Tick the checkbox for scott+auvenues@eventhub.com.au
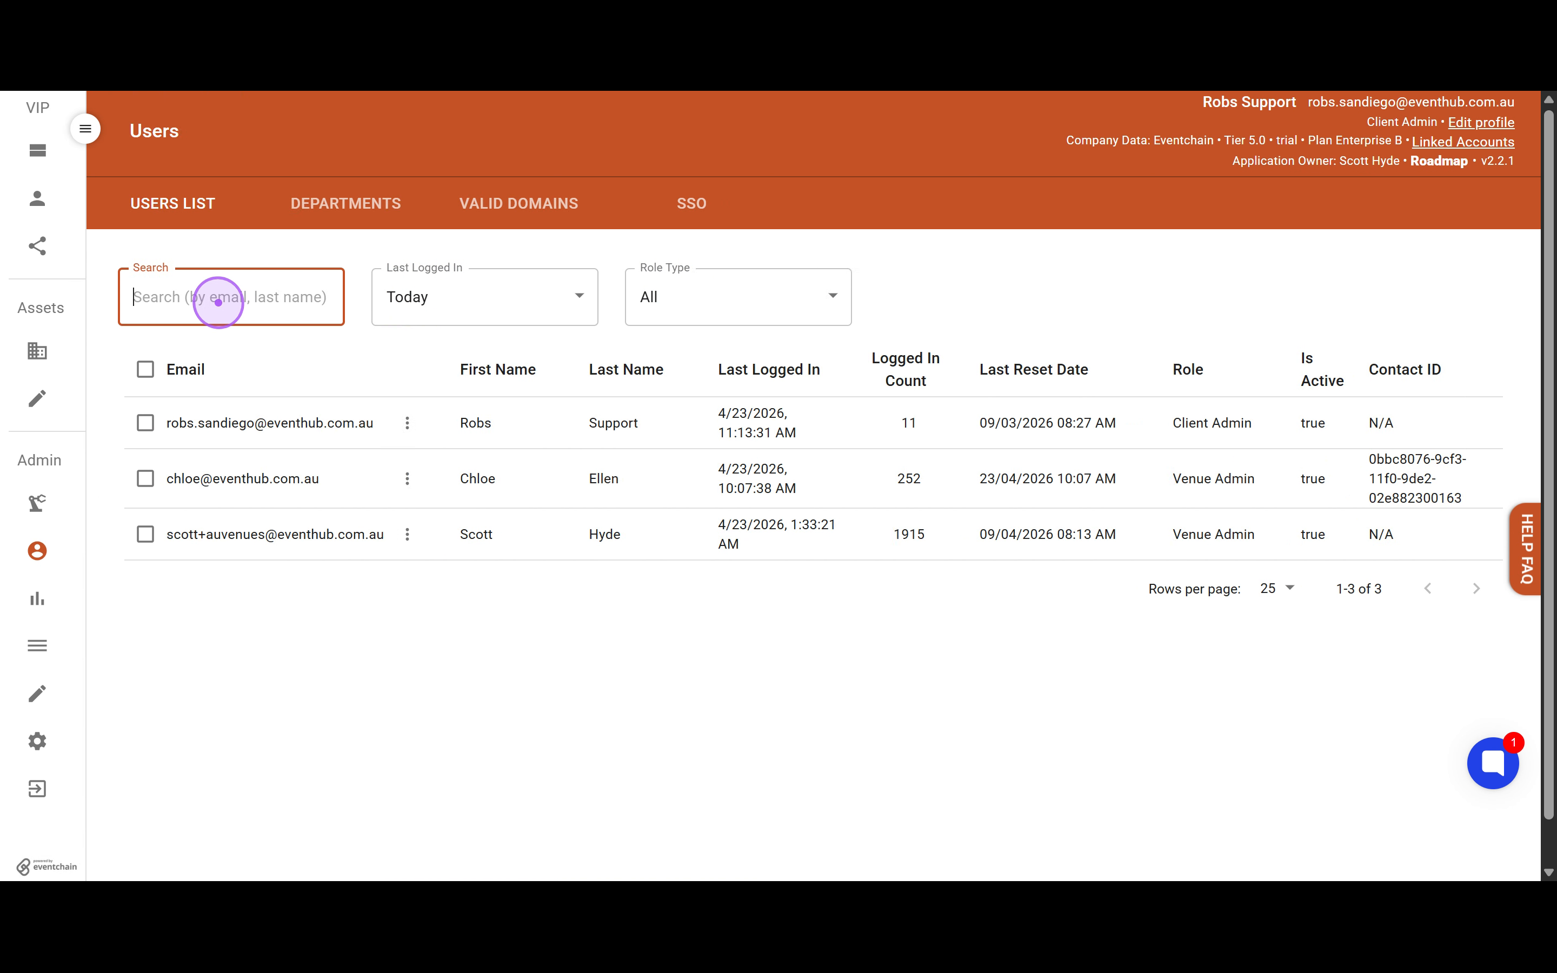1557x973 pixels. [145, 534]
